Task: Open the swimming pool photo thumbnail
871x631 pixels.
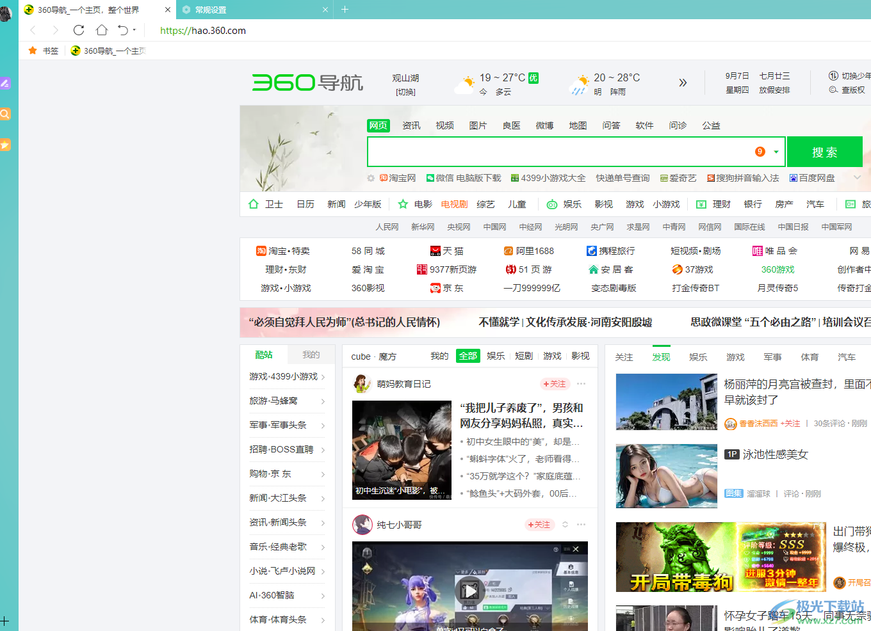Action: tap(666, 476)
